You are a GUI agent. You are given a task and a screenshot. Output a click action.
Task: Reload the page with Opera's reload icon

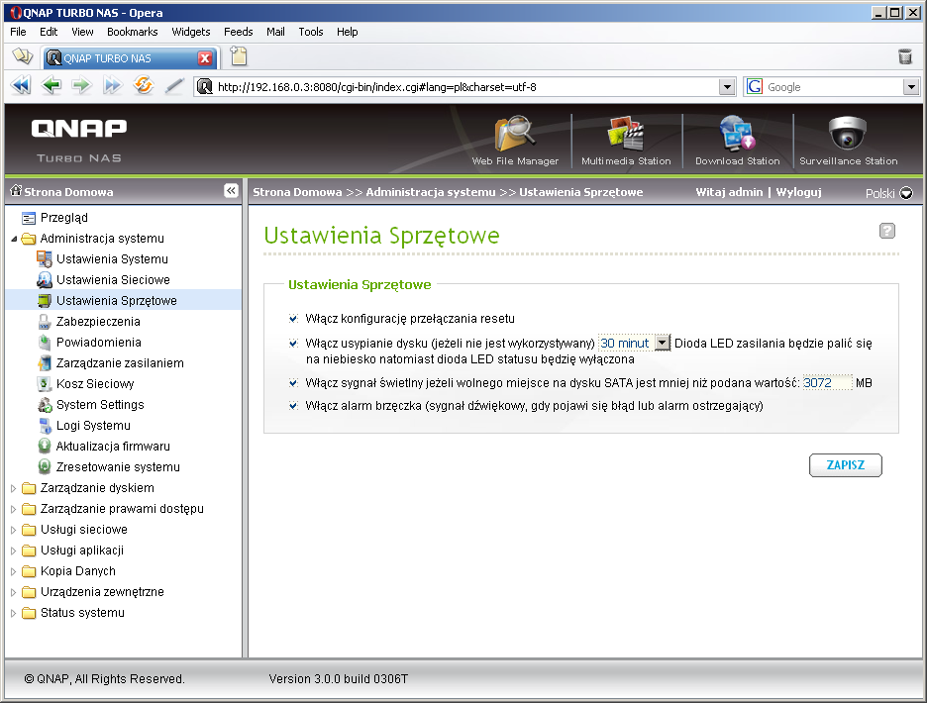pos(143,86)
